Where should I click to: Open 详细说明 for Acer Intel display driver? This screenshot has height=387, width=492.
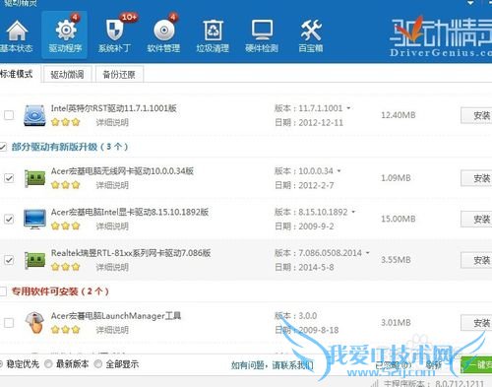pos(112,226)
